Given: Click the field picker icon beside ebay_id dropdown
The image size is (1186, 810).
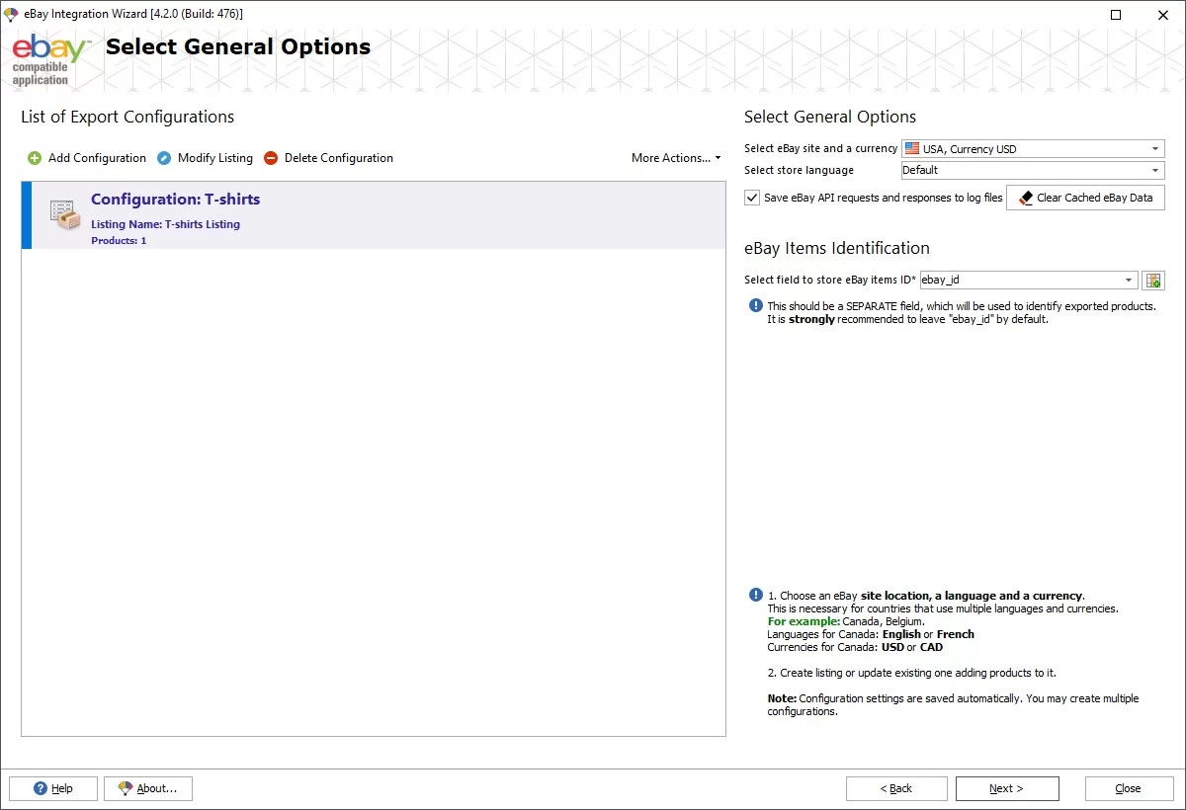Looking at the screenshot, I should pos(1153,280).
